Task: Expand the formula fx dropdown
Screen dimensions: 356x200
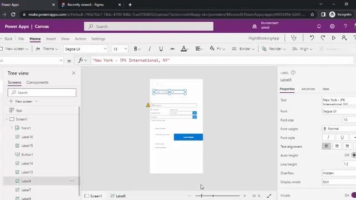Action: tap(83, 61)
